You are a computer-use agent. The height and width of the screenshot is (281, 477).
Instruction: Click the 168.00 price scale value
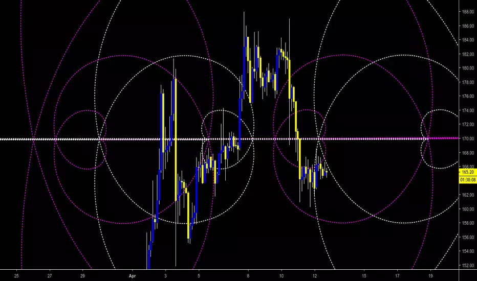468,153
